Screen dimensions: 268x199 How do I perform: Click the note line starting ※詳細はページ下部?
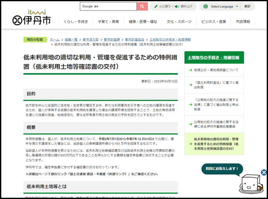pyautogui.click(x=92, y=174)
